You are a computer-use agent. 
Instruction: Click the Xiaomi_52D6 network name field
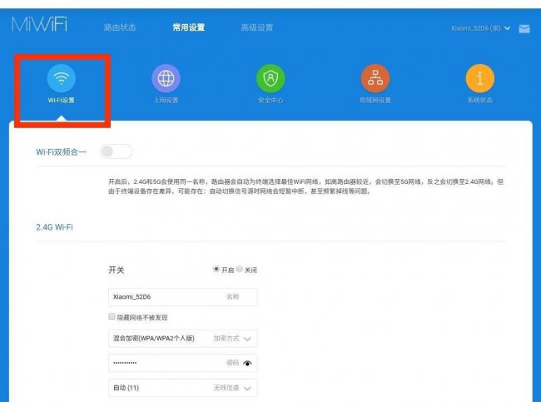point(182,297)
